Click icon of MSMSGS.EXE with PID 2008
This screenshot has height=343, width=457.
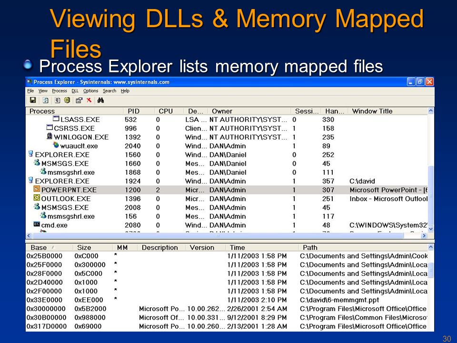click(x=37, y=206)
